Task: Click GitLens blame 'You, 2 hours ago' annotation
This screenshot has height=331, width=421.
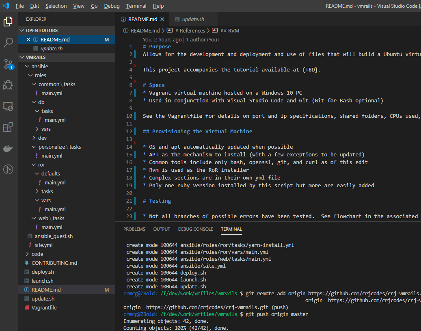Action: (181, 39)
